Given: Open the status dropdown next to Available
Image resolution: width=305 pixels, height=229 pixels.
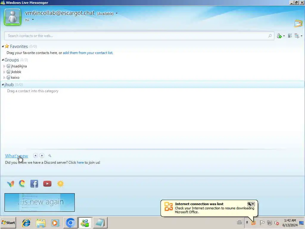Looking at the screenshot, I should point(117,13).
